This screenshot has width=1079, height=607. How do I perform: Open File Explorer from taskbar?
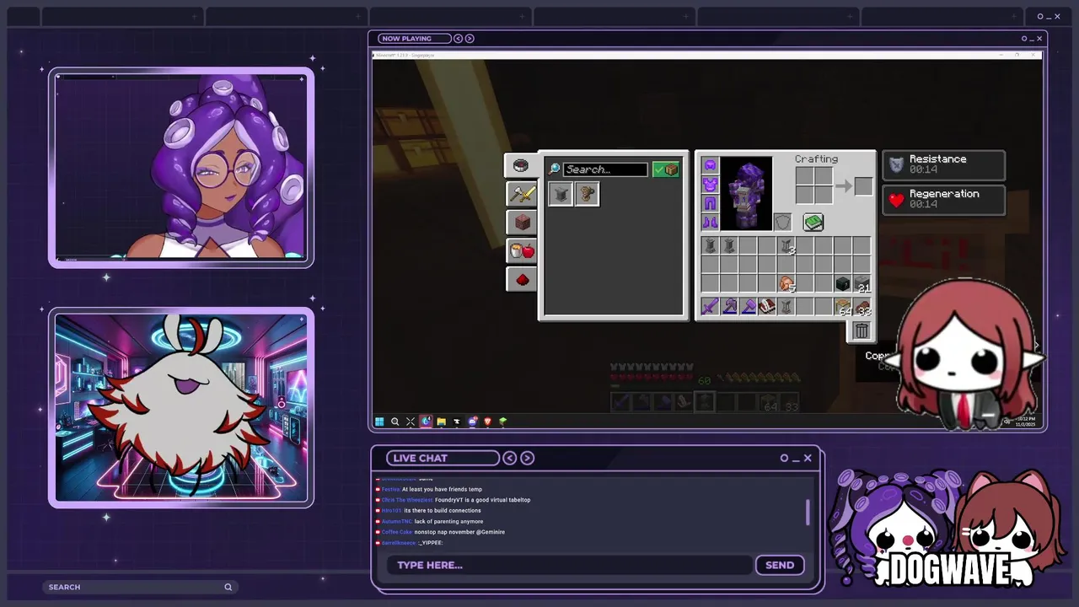tap(441, 422)
